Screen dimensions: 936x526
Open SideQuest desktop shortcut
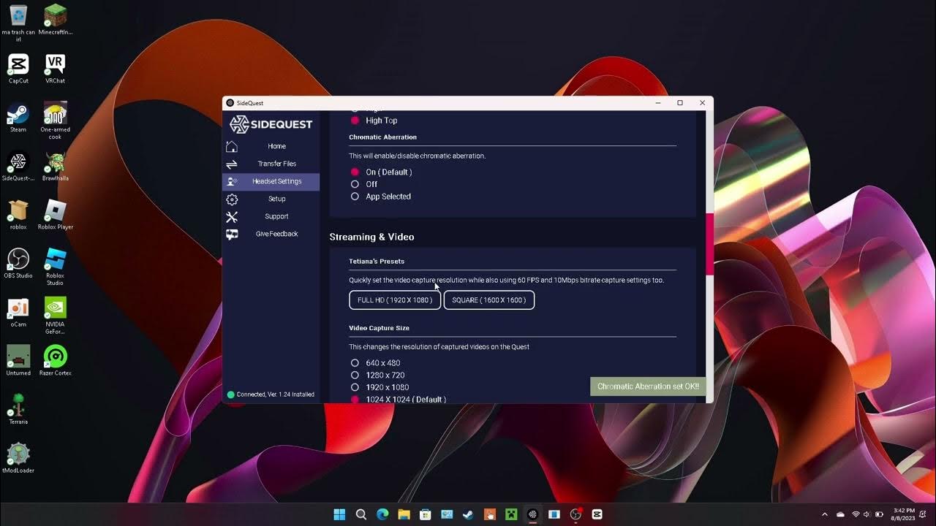click(18, 167)
